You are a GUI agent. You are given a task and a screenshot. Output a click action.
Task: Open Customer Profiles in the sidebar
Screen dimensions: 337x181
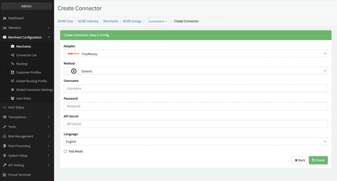[x=28, y=73]
